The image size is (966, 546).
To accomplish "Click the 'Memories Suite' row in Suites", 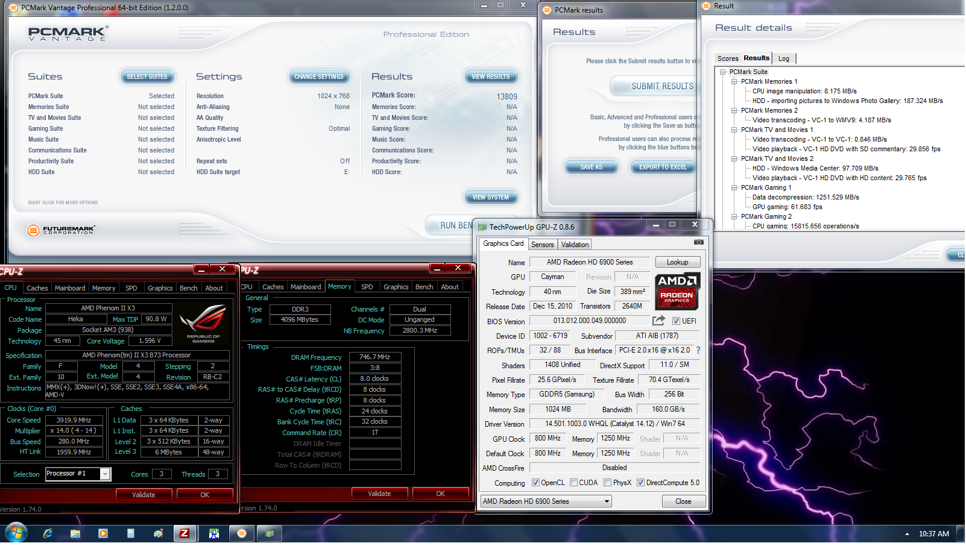I will [x=101, y=107].
